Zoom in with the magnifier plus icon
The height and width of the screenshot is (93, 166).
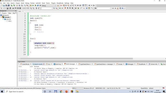pyautogui.click(x=31, y=8)
